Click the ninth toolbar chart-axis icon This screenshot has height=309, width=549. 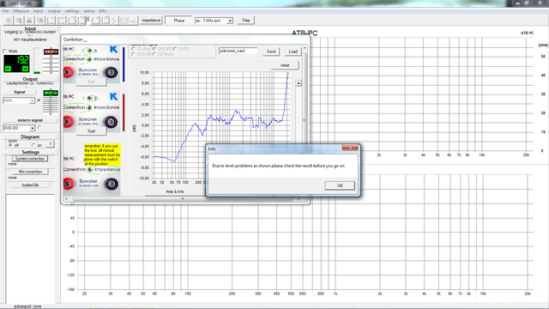tap(95, 21)
